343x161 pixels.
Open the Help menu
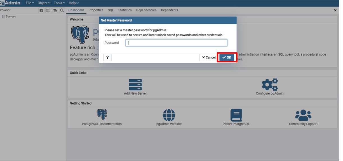click(74, 3)
